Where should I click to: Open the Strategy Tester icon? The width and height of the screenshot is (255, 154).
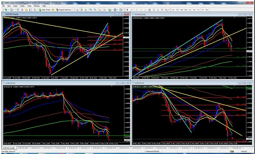click(35, 10)
